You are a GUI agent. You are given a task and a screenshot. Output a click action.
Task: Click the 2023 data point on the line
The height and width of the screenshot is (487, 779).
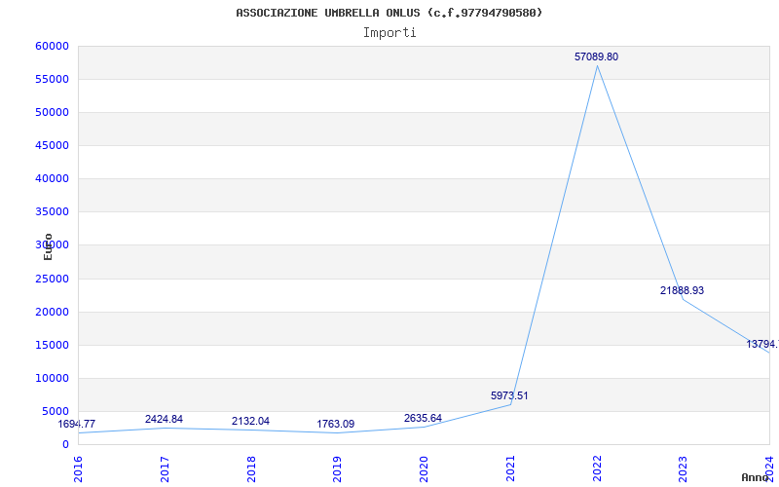click(x=684, y=299)
